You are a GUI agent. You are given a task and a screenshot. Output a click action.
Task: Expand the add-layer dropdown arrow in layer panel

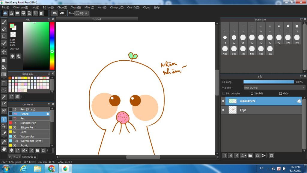246,156
